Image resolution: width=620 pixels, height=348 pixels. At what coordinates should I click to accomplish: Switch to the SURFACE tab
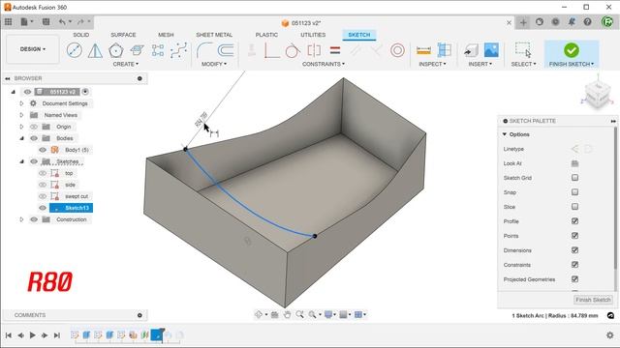[x=123, y=35]
